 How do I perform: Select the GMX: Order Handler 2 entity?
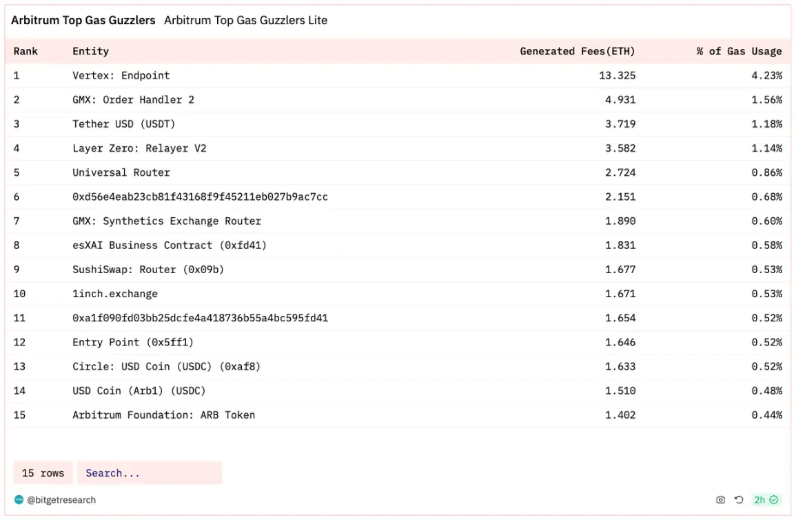[x=133, y=99]
